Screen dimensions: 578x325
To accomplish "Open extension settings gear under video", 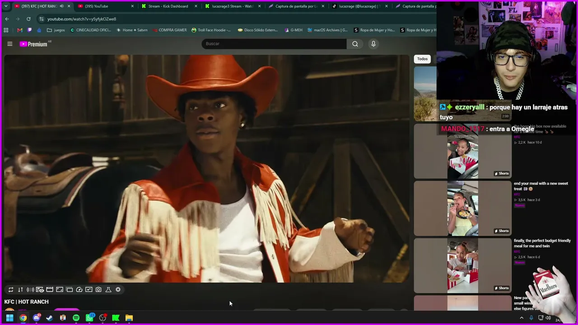I will pos(118,290).
